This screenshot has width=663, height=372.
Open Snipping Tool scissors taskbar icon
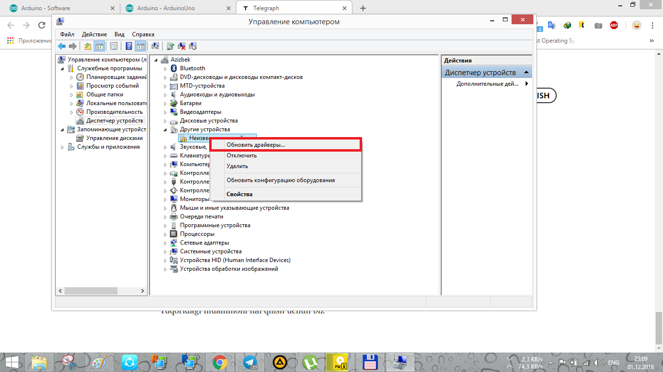[70, 362]
